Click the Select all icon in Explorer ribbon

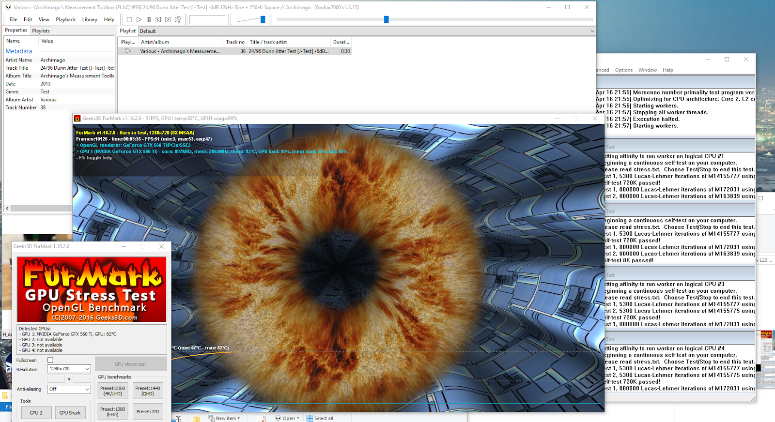[x=310, y=418]
